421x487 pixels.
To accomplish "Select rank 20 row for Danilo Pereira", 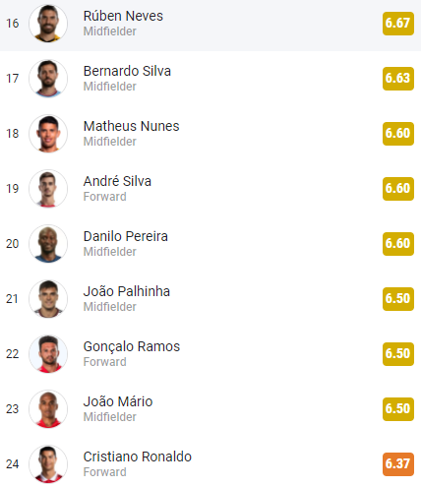I will (210, 244).
